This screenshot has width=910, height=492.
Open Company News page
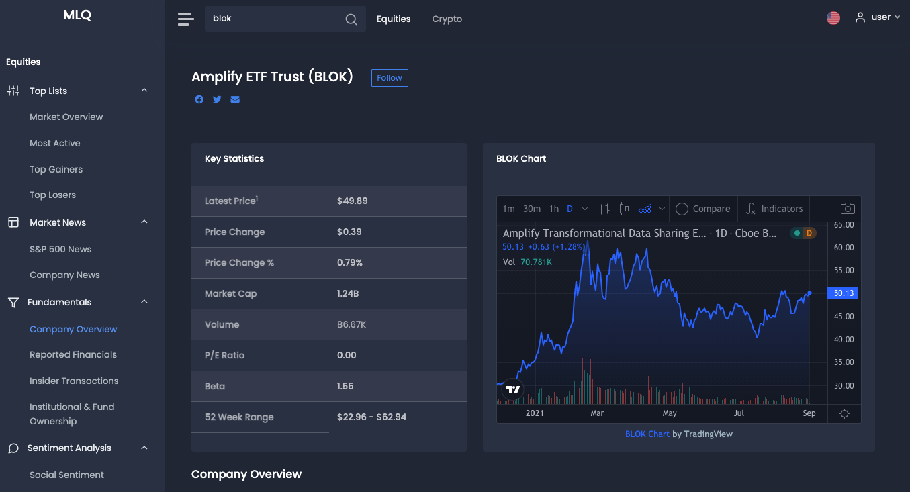[x=64, y=275]
